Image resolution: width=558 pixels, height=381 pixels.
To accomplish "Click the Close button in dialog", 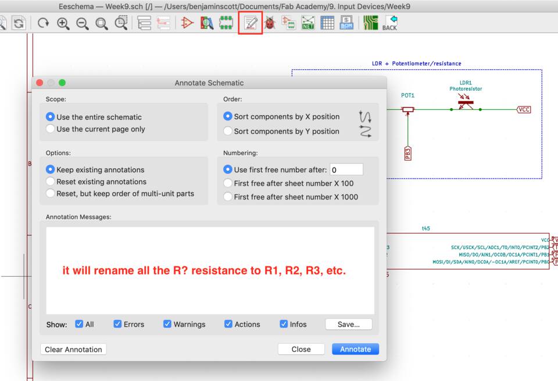I will (301, 350).
